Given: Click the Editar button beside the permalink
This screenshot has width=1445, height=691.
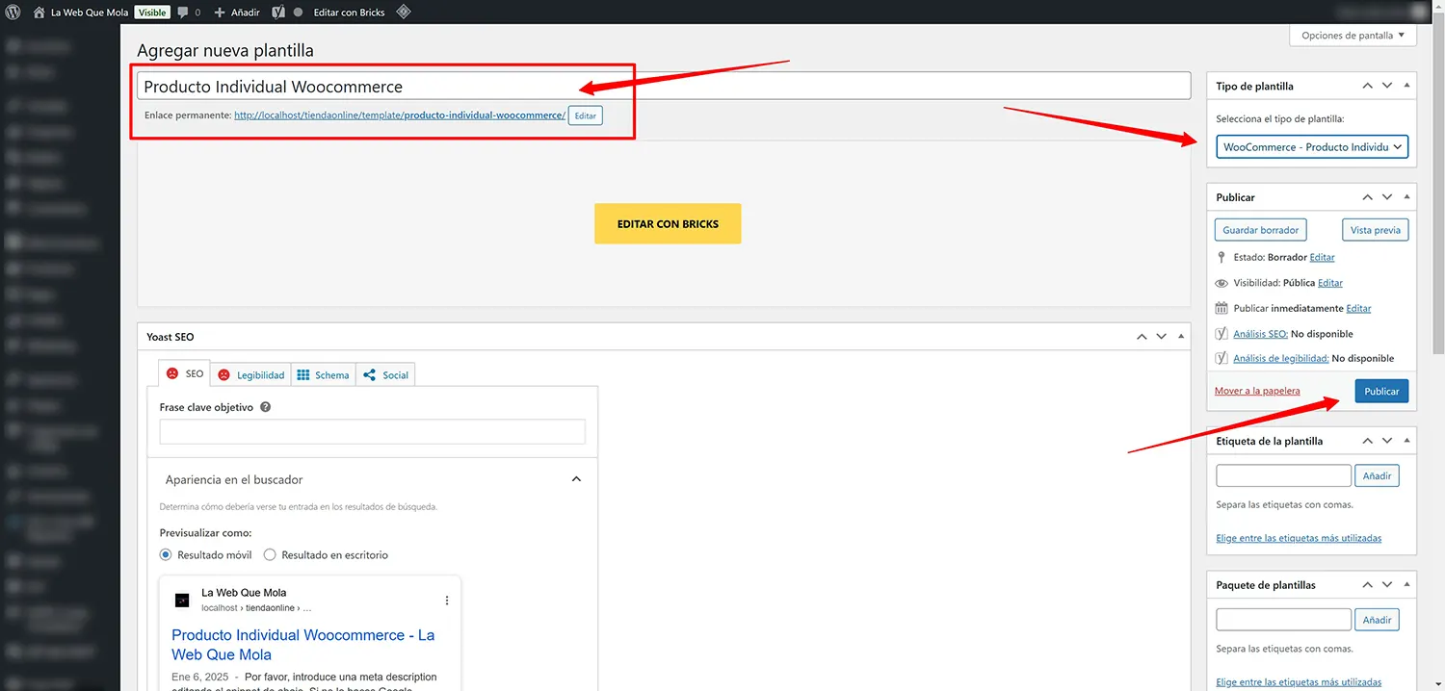Looking at the screenshot, I should [586, 115].
